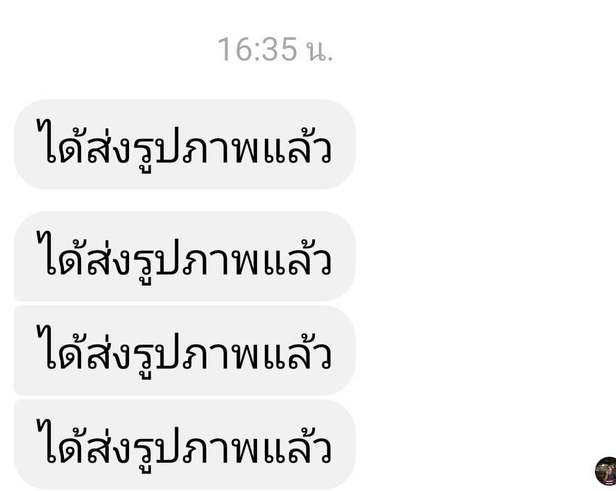Click the word ได้ส่ง in the topmost bubble
This screenshot has width=616, height=491.
click(x=84, y=142)
